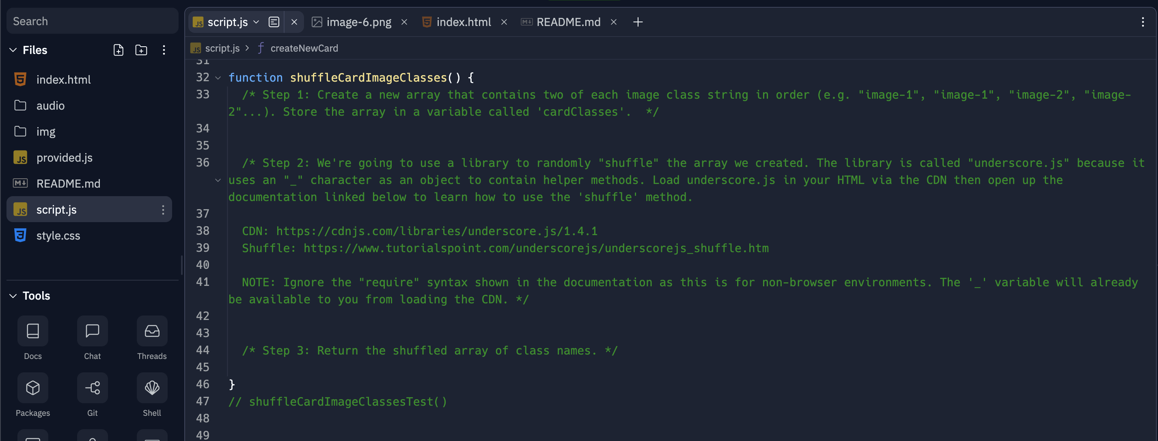The width and height of the screenshot is (1158, 441).
Task: Click the Search input field
Action: pos(92,21)
